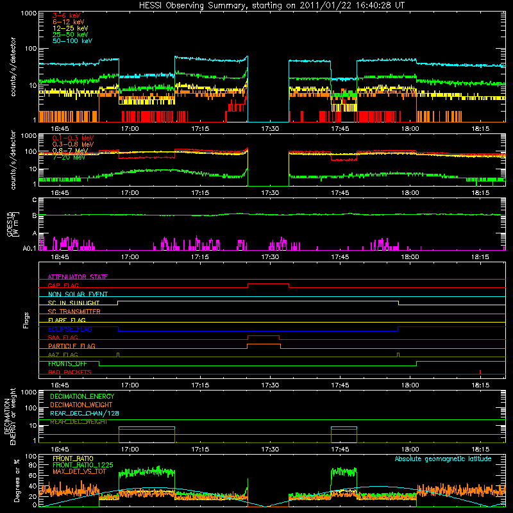The height and width of the screenshot is (513, 513).
Task: Select the red 0.1-0.3 MeV legend label
Action: (x=73, y=139)
